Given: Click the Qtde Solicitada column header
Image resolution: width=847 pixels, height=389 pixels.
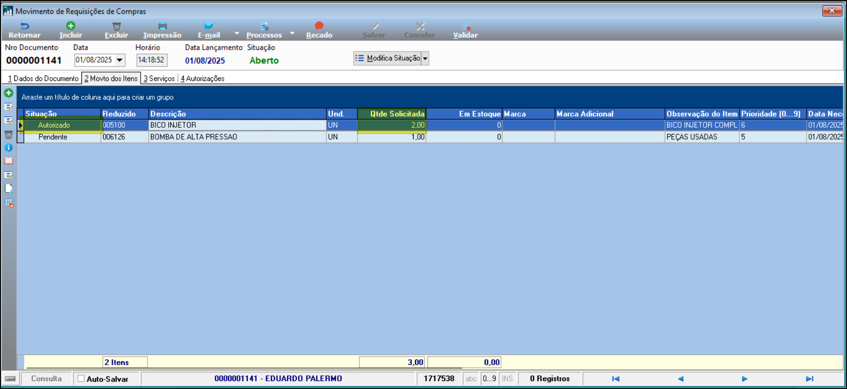Looking at the screenshot, I should (x=392, y=114).
